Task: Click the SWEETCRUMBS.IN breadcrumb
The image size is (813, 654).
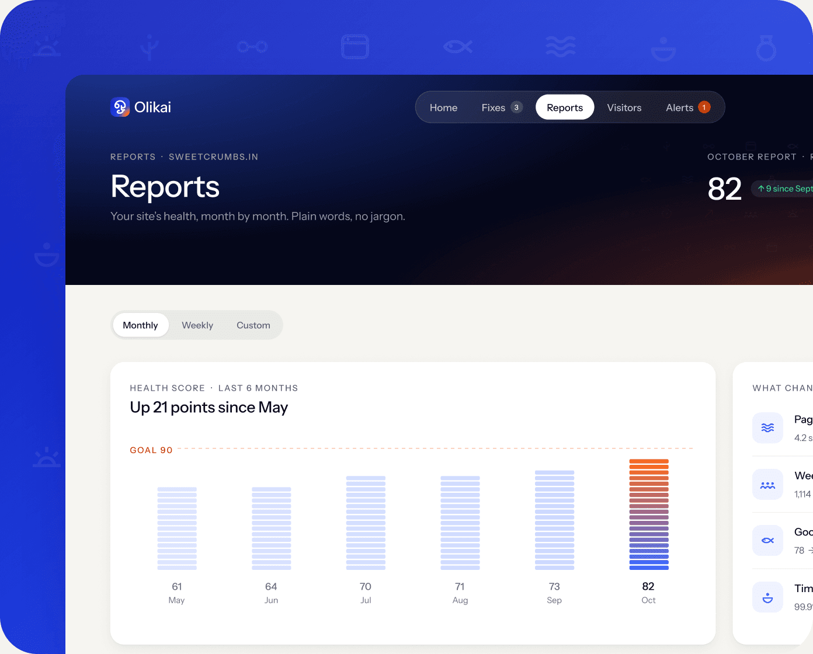Action: click(213, 157)
